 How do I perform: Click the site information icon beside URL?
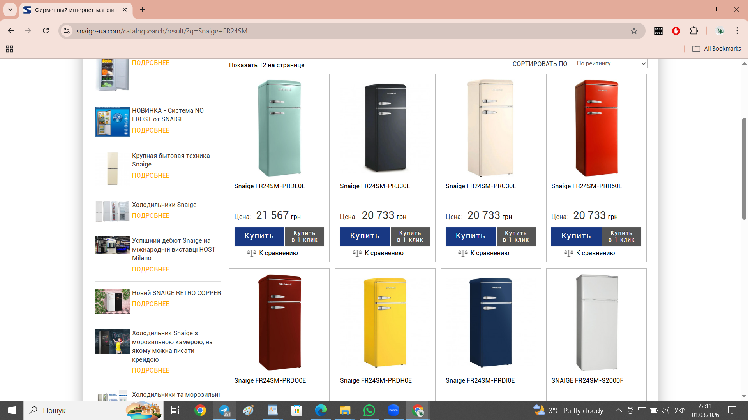tap(67, 31)
